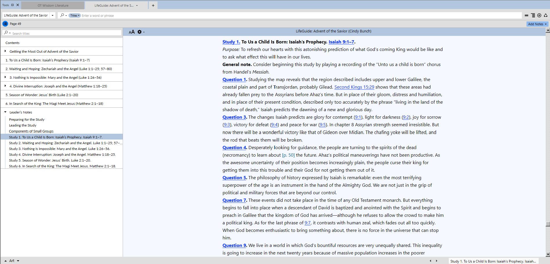Open the 9:4 verse link
Screen dimensions: 550x264
click(274, 125)
